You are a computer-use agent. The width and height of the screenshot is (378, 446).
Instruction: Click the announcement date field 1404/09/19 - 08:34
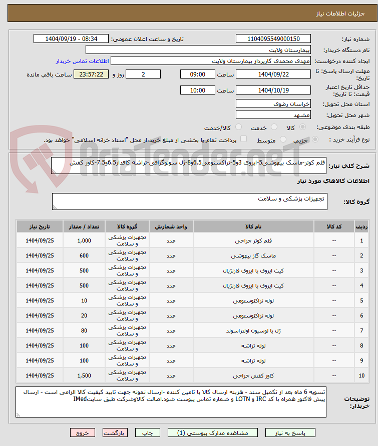pyautogui.click(x=71, y=38)
